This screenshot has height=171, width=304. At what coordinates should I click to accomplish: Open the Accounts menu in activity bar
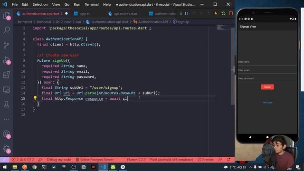6,134
